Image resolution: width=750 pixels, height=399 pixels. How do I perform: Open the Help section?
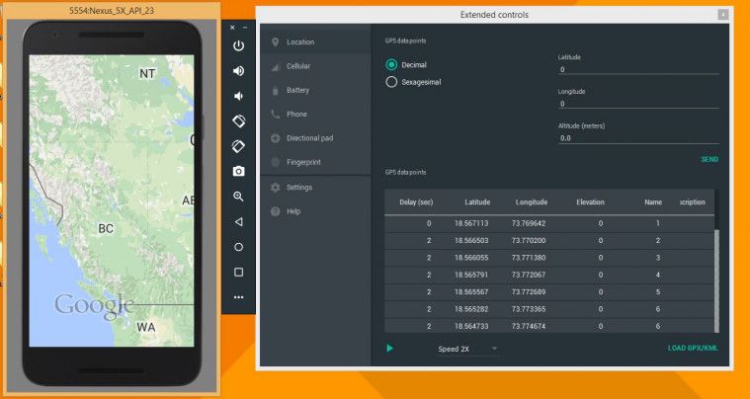tap(315, 211)
